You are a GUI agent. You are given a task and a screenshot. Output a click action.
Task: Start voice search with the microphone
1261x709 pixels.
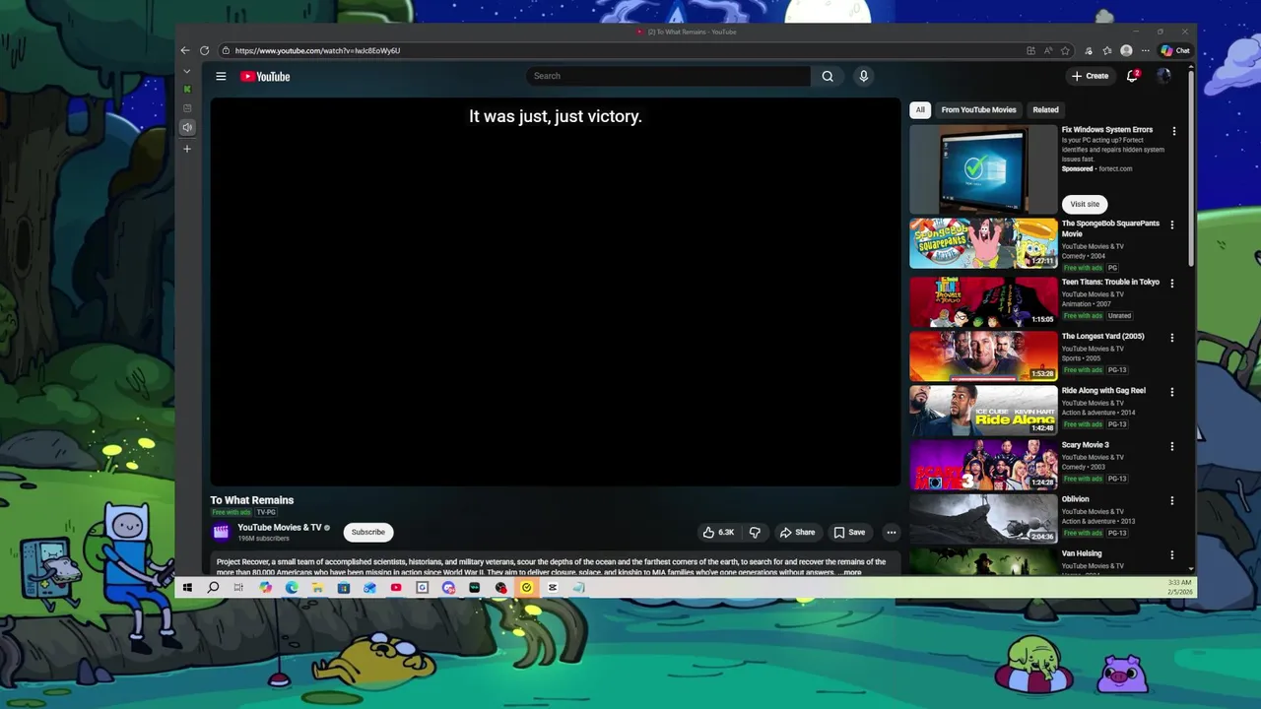click(x=863, y=76)
